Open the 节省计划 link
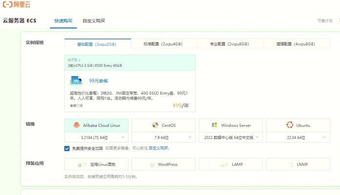The width and height of the screenshot is (340, 195). coord(325,21)
